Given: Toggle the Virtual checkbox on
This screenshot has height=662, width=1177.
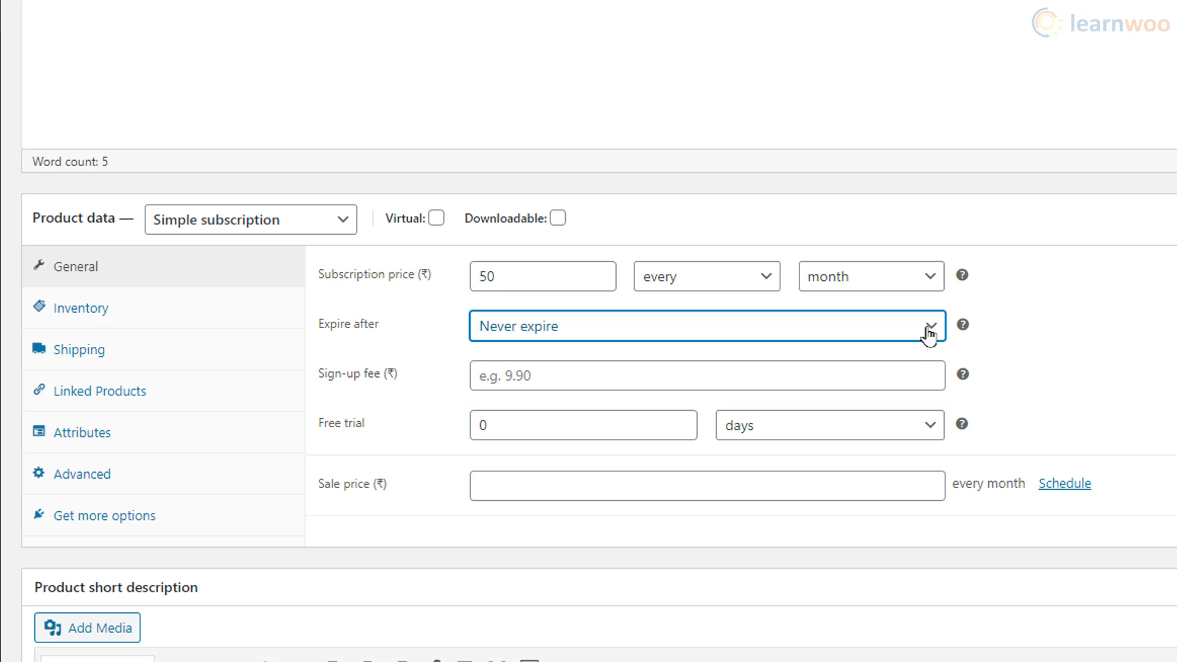Looking at the screenshot, I should (436, 218).
